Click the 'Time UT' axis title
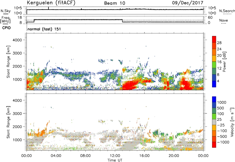The width and height of the screenshot is (235, 162). (115, 160)
